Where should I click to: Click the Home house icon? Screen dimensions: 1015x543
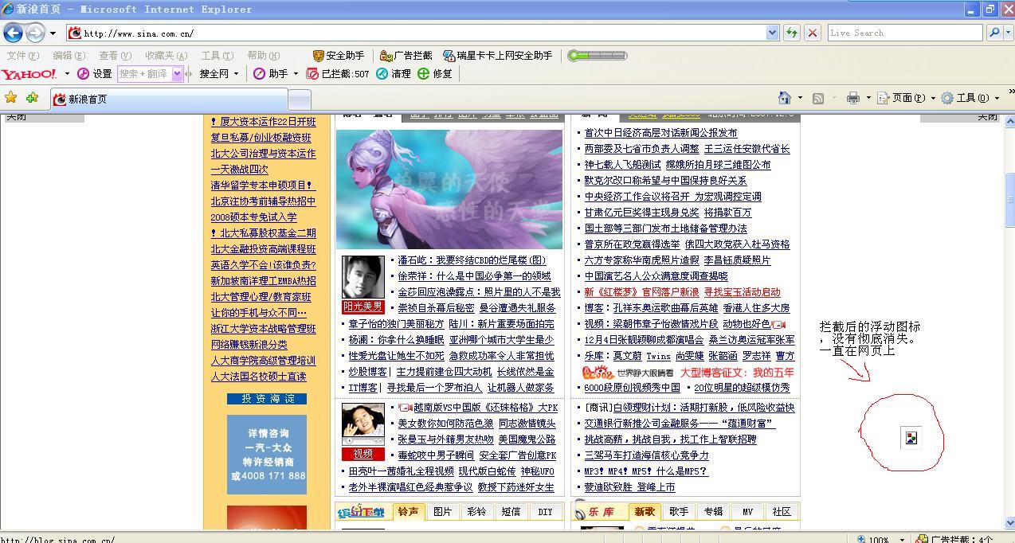point(785,98)
